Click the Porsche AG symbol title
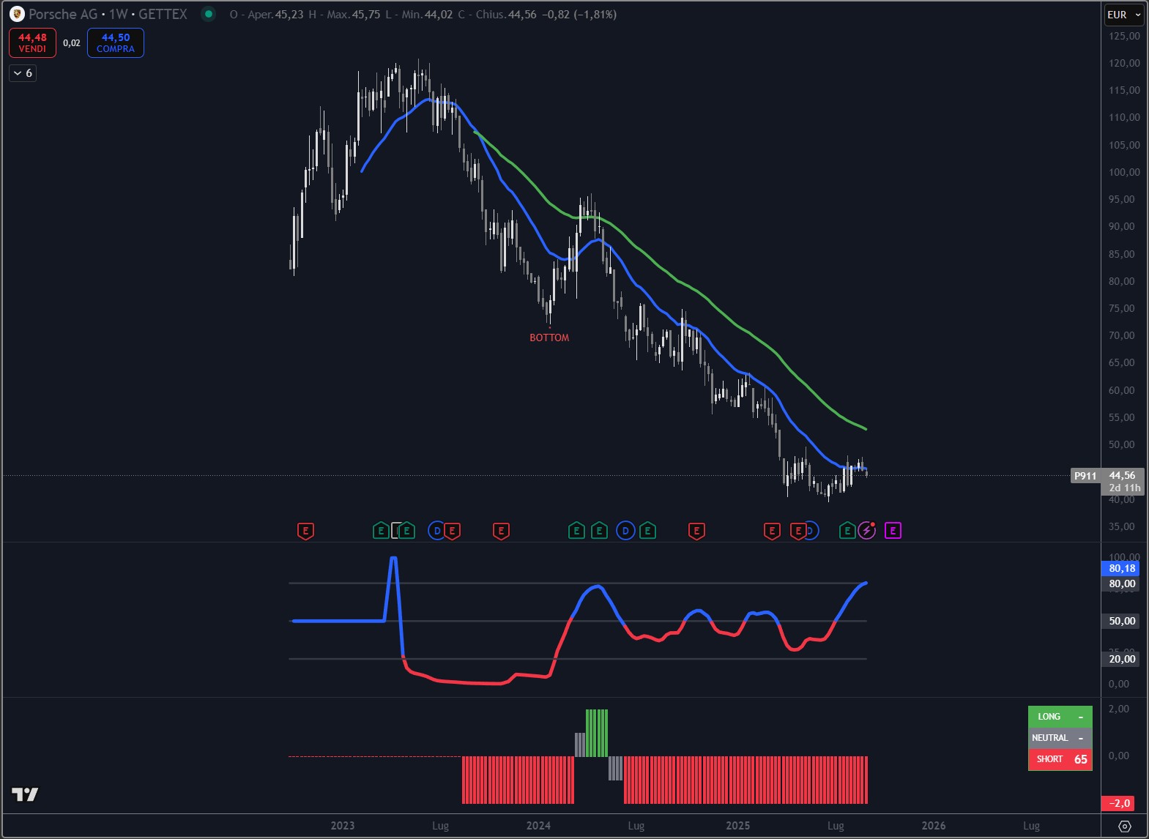The height and width of the screenshot is (839, 1149). point(63,14)
